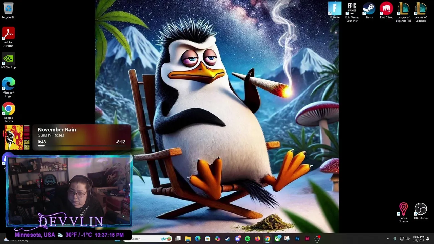Open InDesign from the taskbar

pyautogui.click(x=307, y=239)
